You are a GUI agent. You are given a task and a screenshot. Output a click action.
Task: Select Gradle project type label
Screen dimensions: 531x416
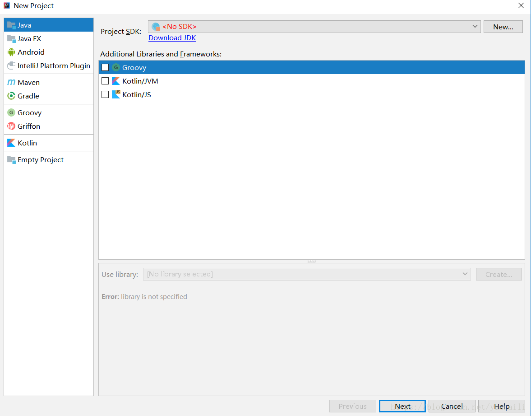28,96
